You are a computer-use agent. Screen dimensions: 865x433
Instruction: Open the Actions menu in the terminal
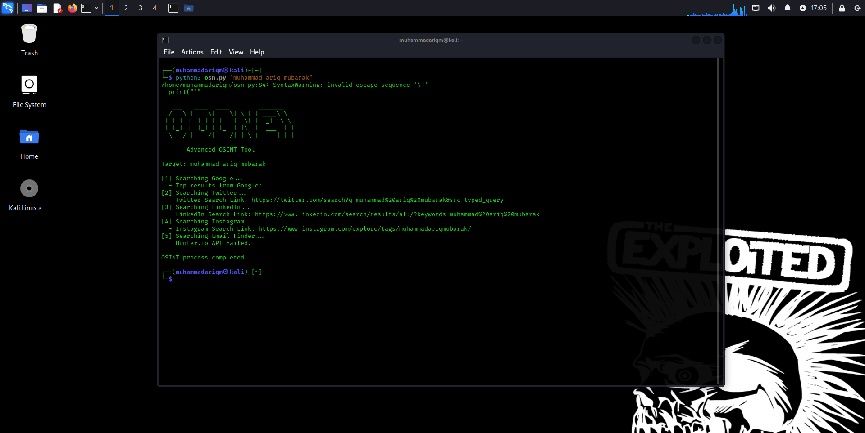coord(192,52)
